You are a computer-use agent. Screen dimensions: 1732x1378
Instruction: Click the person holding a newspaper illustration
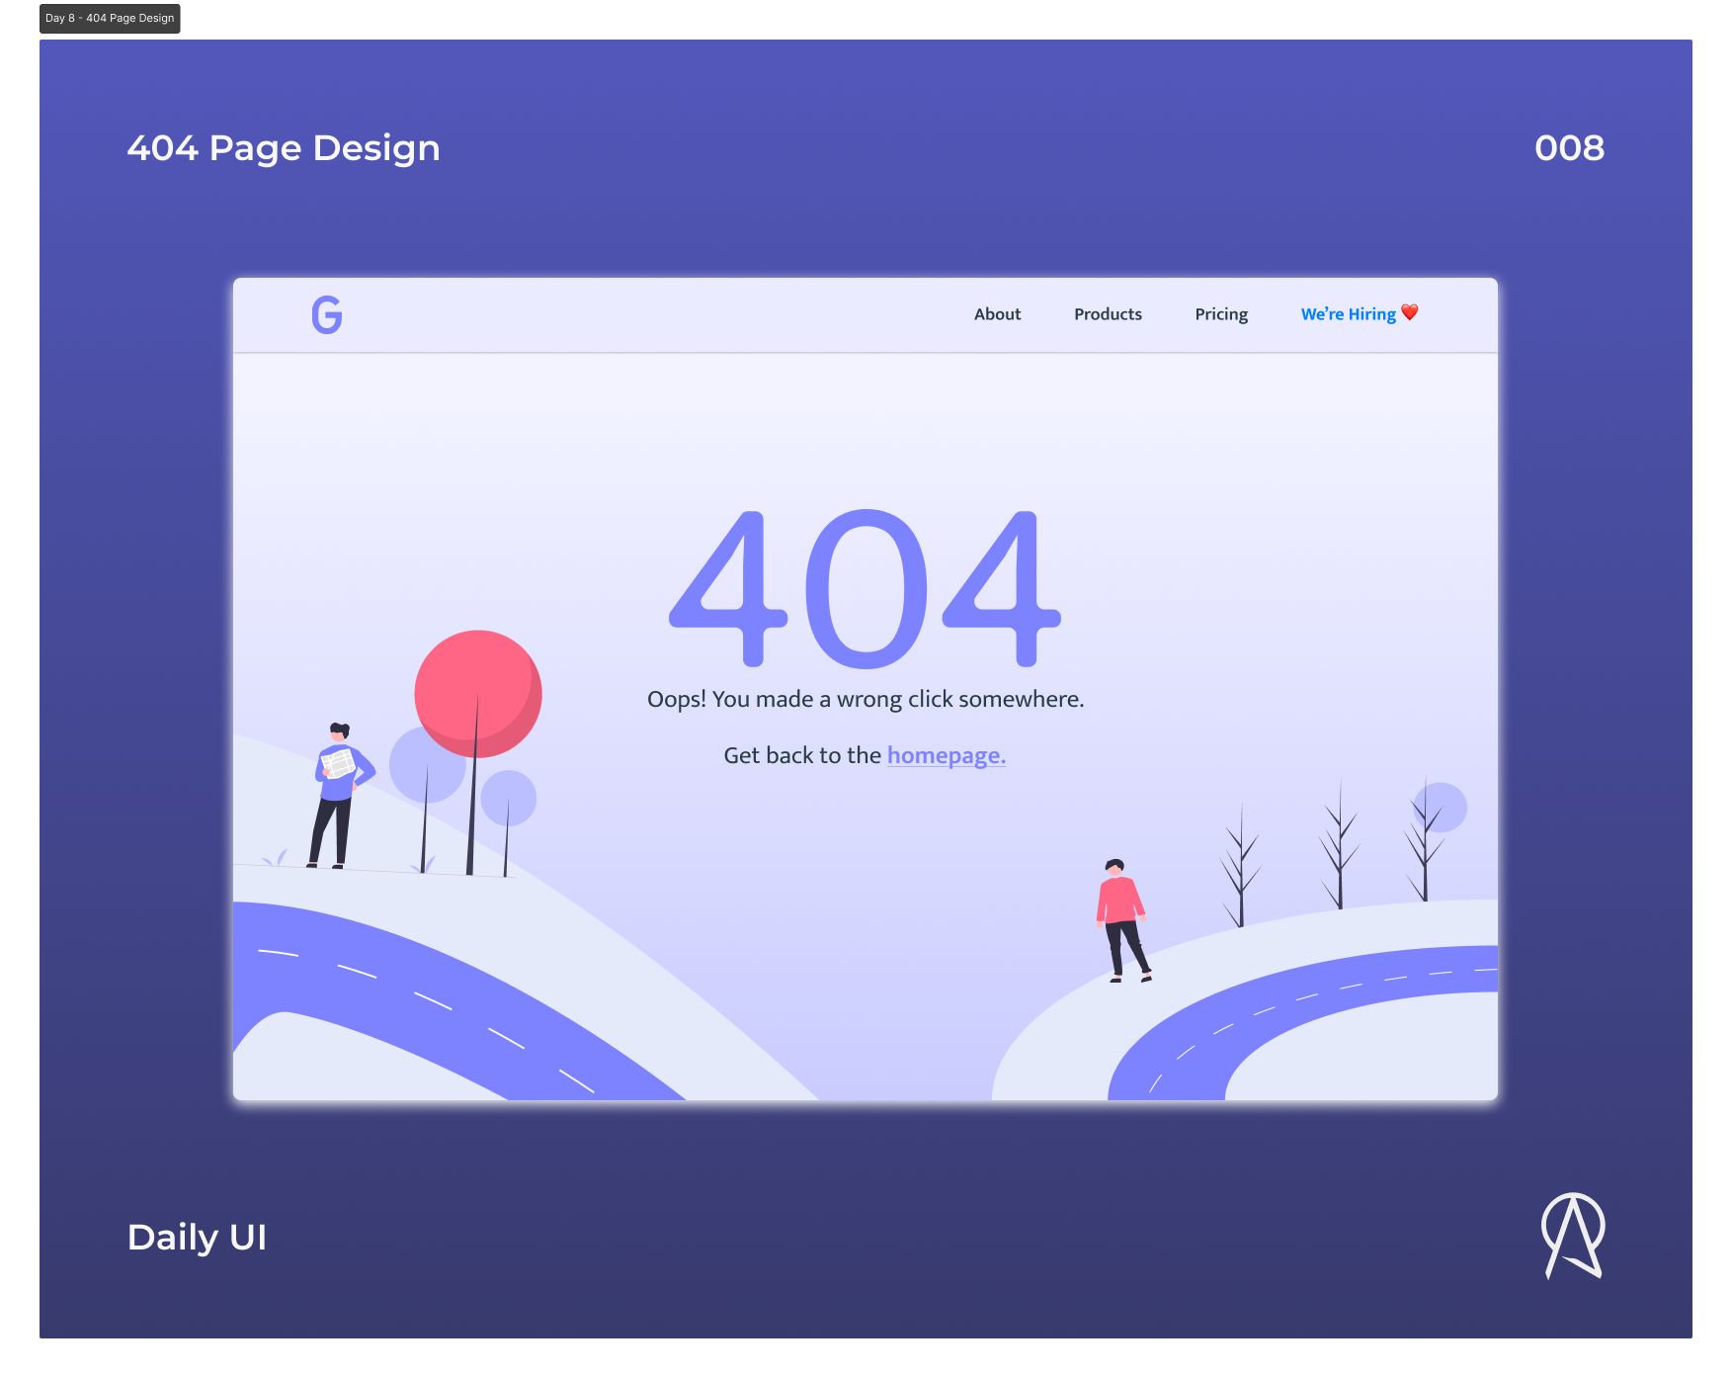click(340, 791)
